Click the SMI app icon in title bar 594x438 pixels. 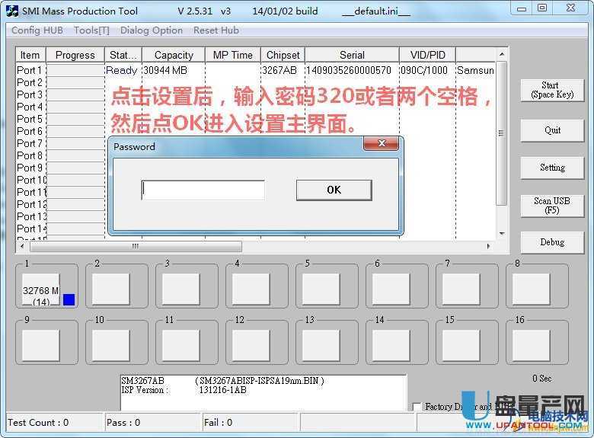coord(11,11)
